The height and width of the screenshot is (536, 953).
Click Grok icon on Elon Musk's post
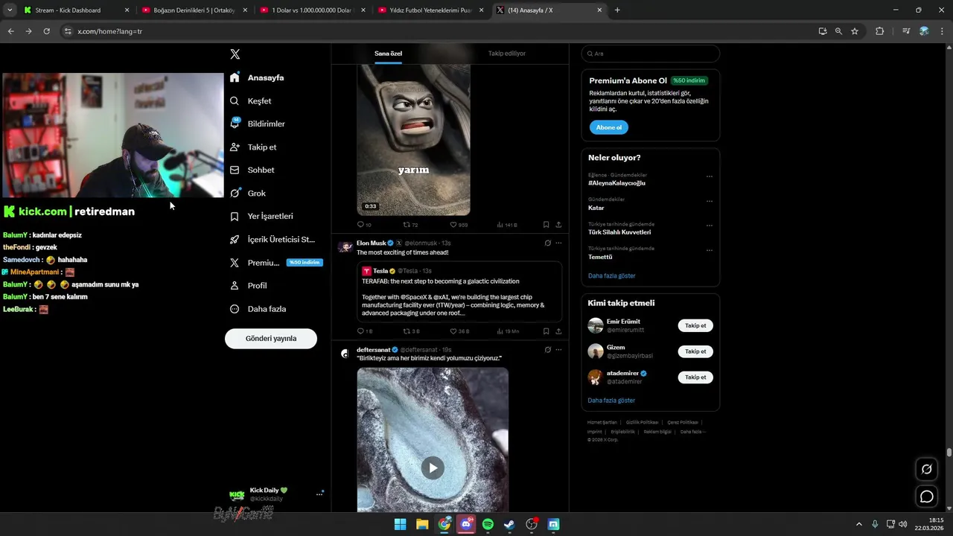point(547,243)
